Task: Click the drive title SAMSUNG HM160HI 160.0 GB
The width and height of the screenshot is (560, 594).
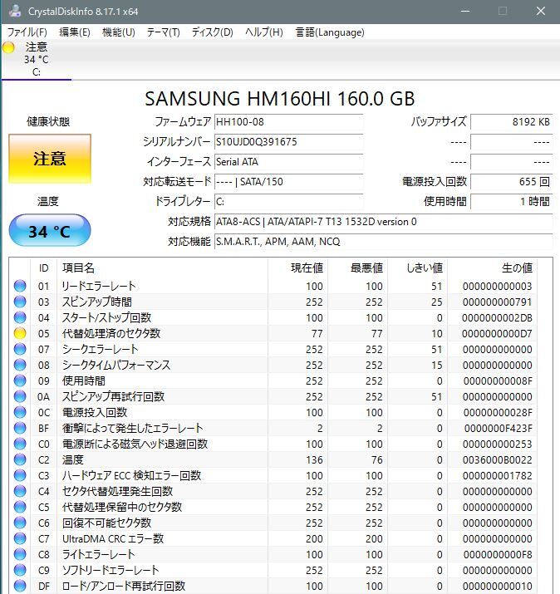Action: click(x=280, y=99)
